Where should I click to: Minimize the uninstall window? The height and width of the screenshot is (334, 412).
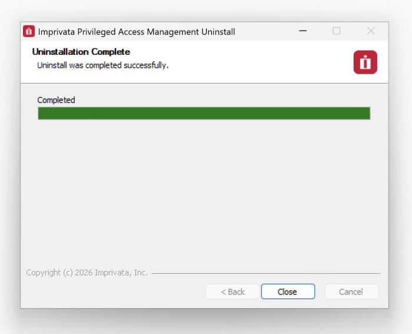pyautogui.click(x=303, y=31)
